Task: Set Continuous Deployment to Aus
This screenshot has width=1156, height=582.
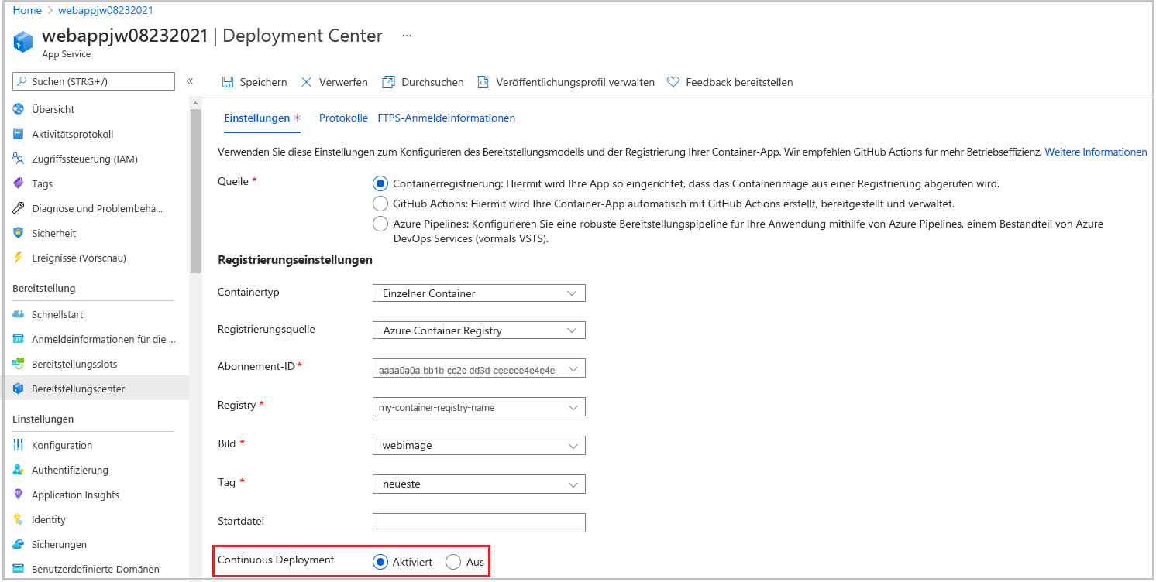Action: click(453, 562)
